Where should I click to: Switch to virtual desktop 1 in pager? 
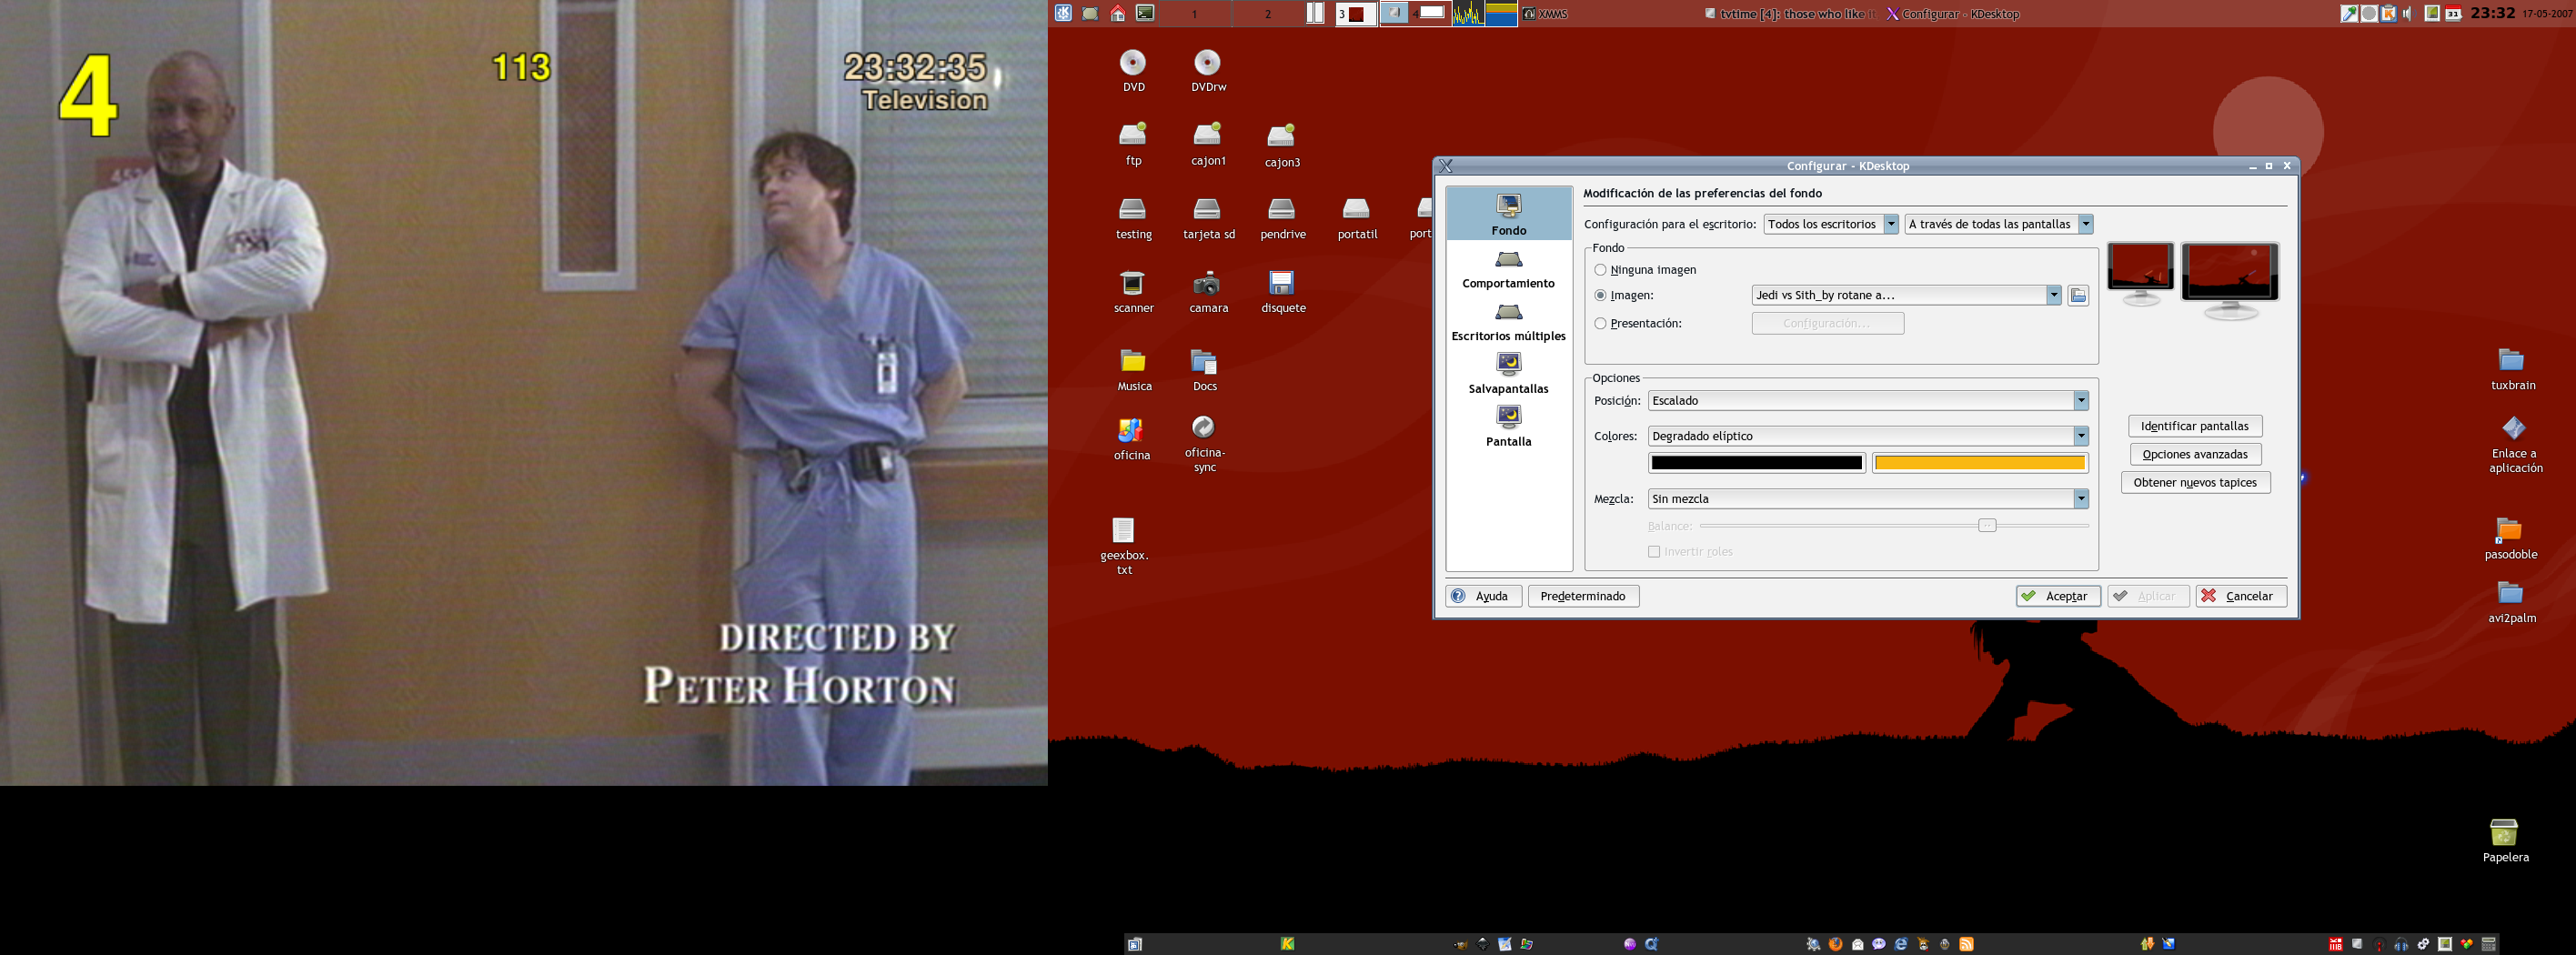pyautogui.click(x=1193, y=13)
